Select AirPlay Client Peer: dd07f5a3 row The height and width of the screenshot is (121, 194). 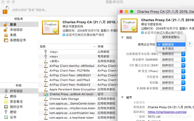[x=78, y=80]
